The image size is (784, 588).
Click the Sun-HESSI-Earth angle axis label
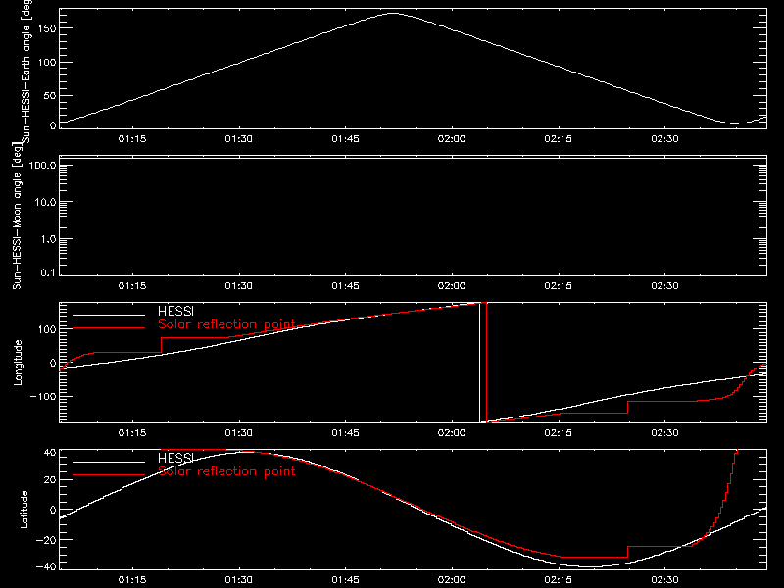pyautogui.click(x=26, y=71)
